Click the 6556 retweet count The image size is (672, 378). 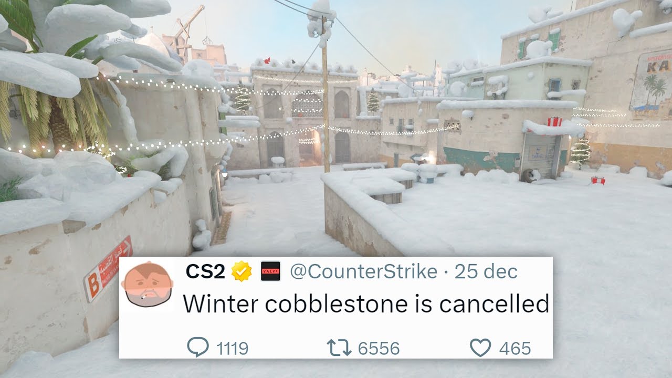379,348
